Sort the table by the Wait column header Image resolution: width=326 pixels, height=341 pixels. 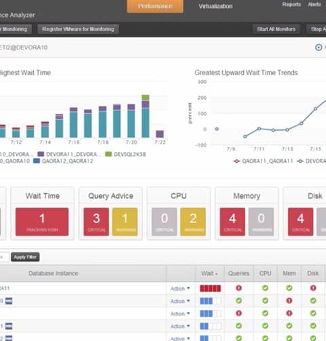209,273
